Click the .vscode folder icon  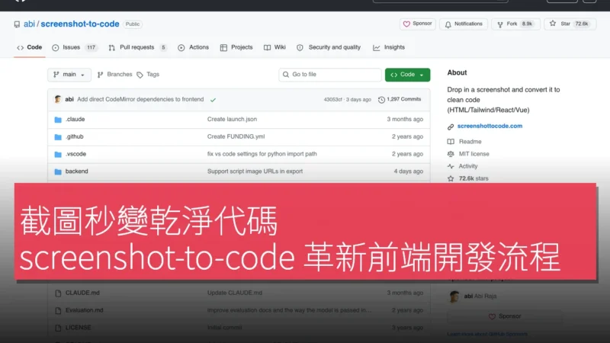[58, 155]
